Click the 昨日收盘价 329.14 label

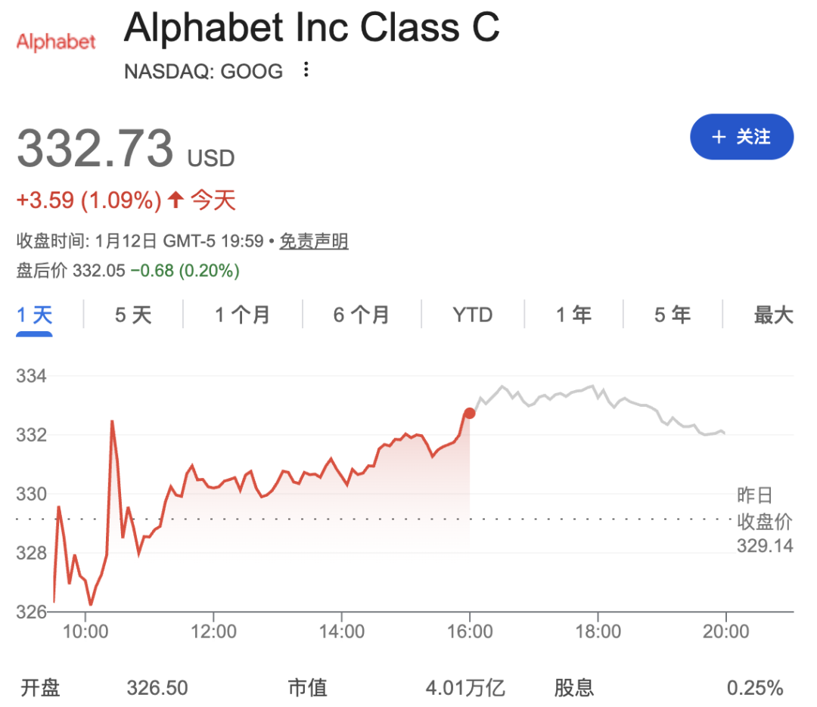(764, 521)
